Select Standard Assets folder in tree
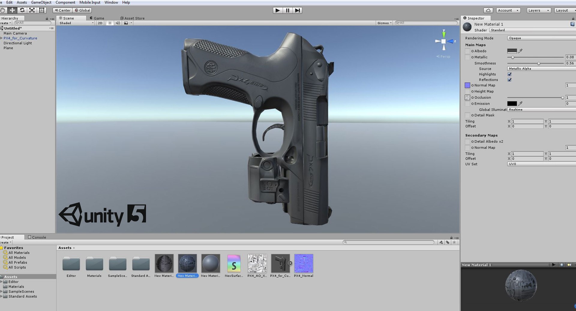This screenshot has width=576, height=311. click(x=22, y=296)
